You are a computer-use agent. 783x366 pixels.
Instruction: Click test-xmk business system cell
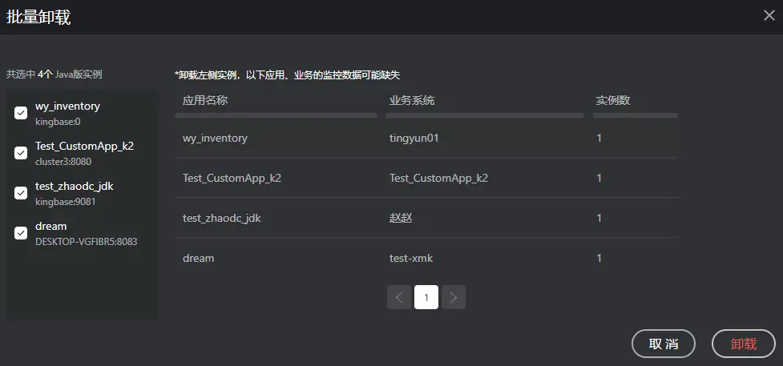coord(411,258)
